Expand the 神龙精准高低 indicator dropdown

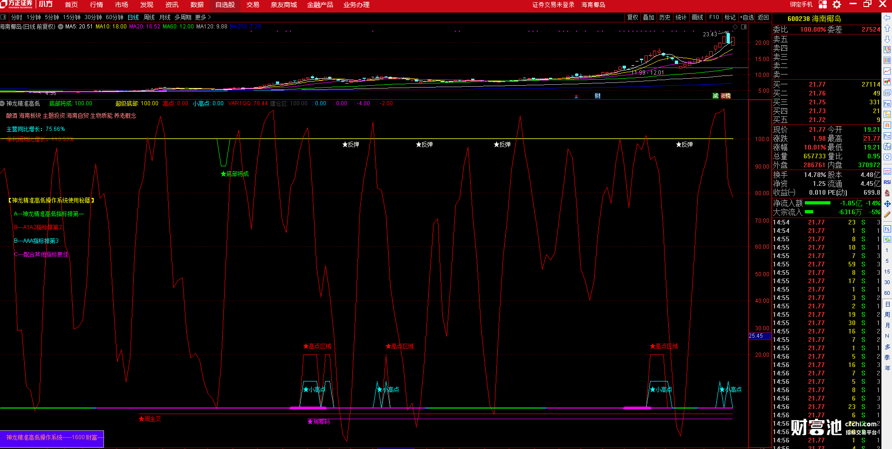(2, 103)
